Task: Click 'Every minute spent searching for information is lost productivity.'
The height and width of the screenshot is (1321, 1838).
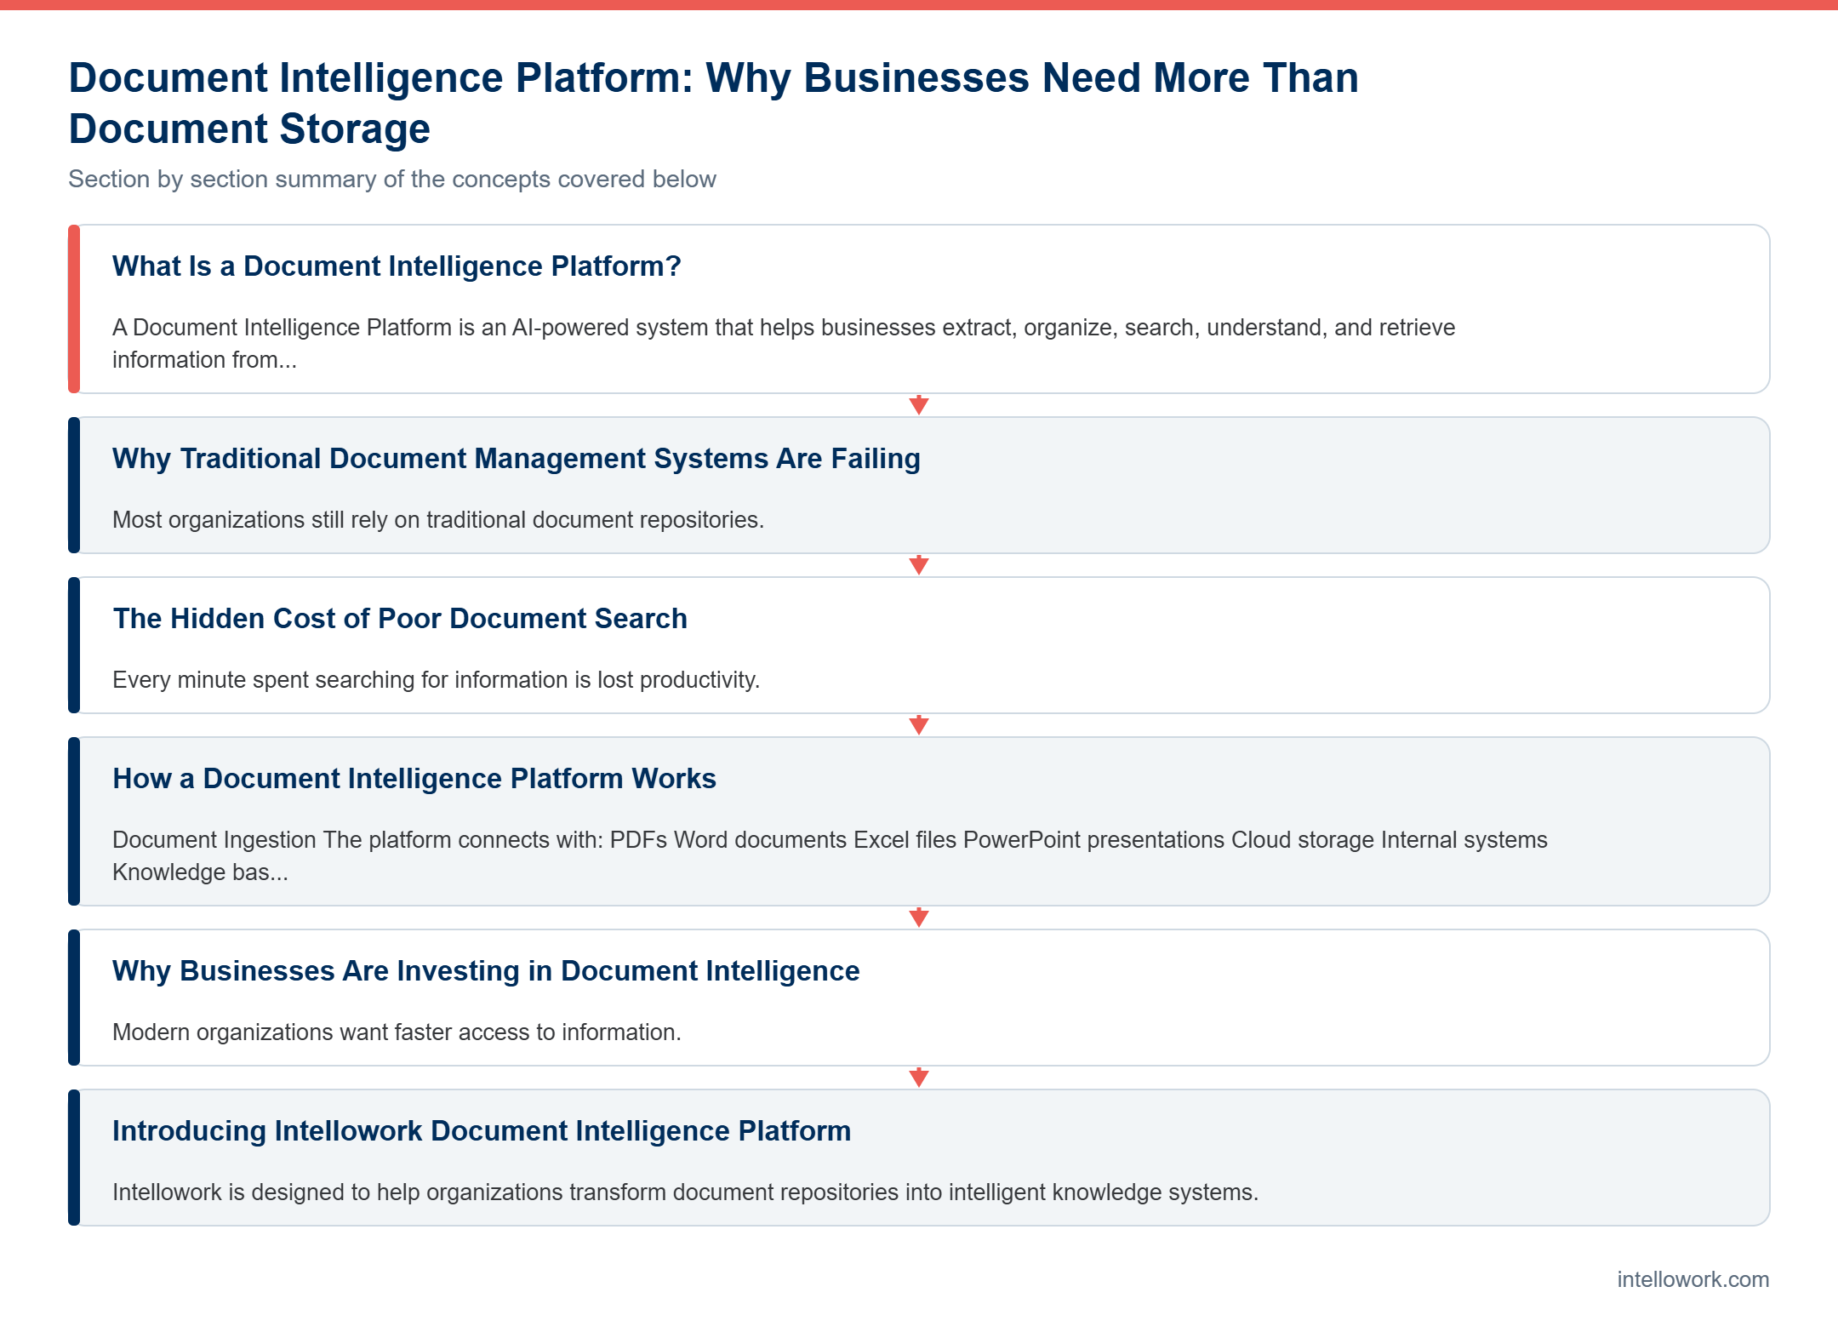Action: pos(436,680)
